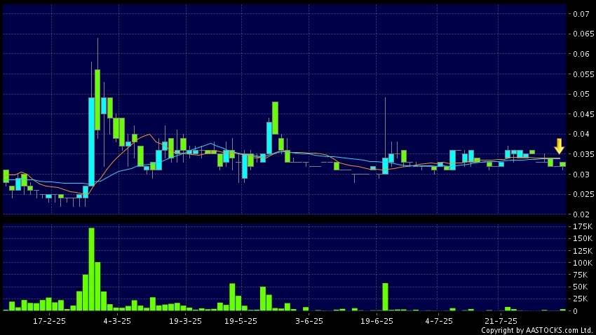
Task: Select the 0.06 price axis label
Action: 581,54
